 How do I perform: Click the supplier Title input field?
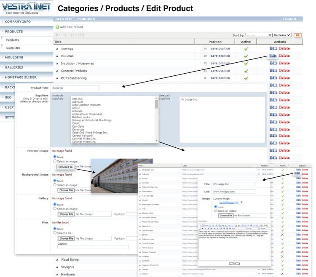click(x=234, y=184)
